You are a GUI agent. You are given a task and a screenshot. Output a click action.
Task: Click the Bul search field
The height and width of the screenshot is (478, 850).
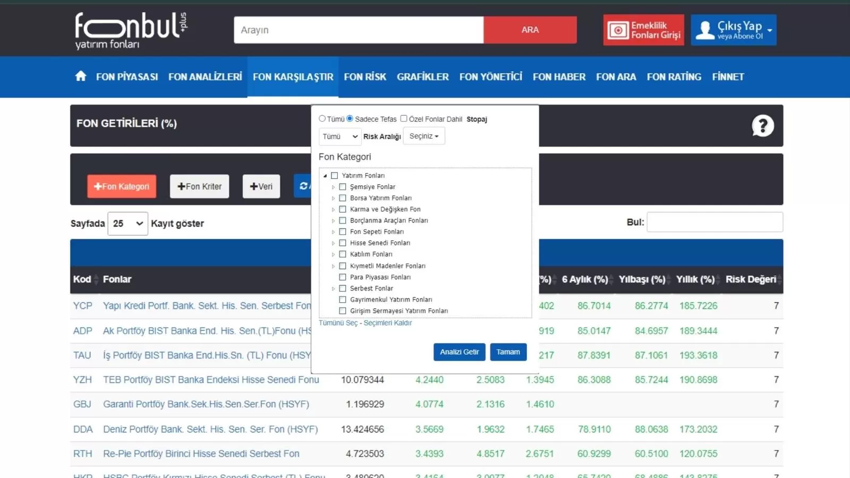[x=715, y=222]
